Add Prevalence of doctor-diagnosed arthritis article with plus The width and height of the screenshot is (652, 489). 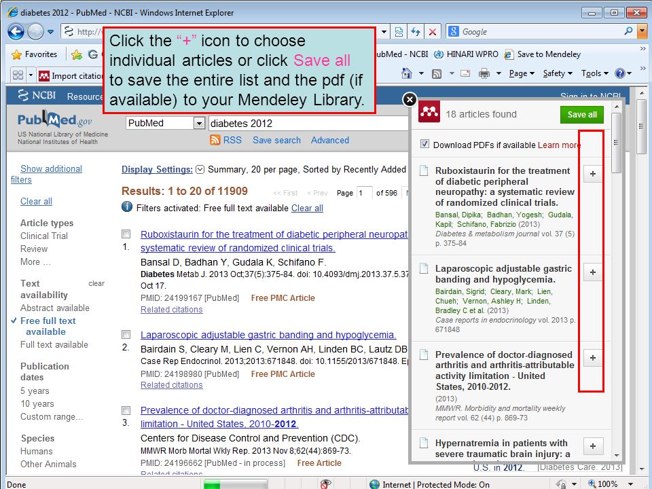coord(593,358)
